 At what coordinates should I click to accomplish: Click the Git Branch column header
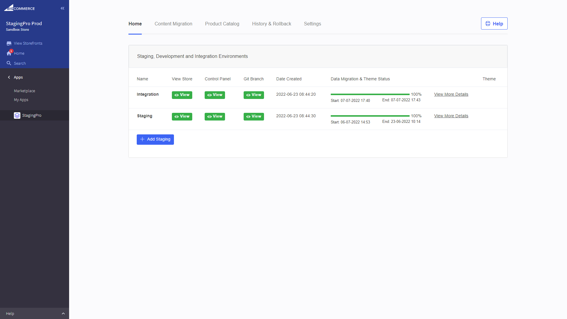(254, 79)
